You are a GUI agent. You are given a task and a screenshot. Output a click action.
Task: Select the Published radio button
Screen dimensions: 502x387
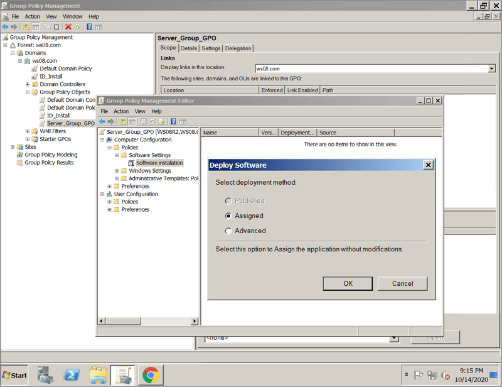click(x=228, y=200)
